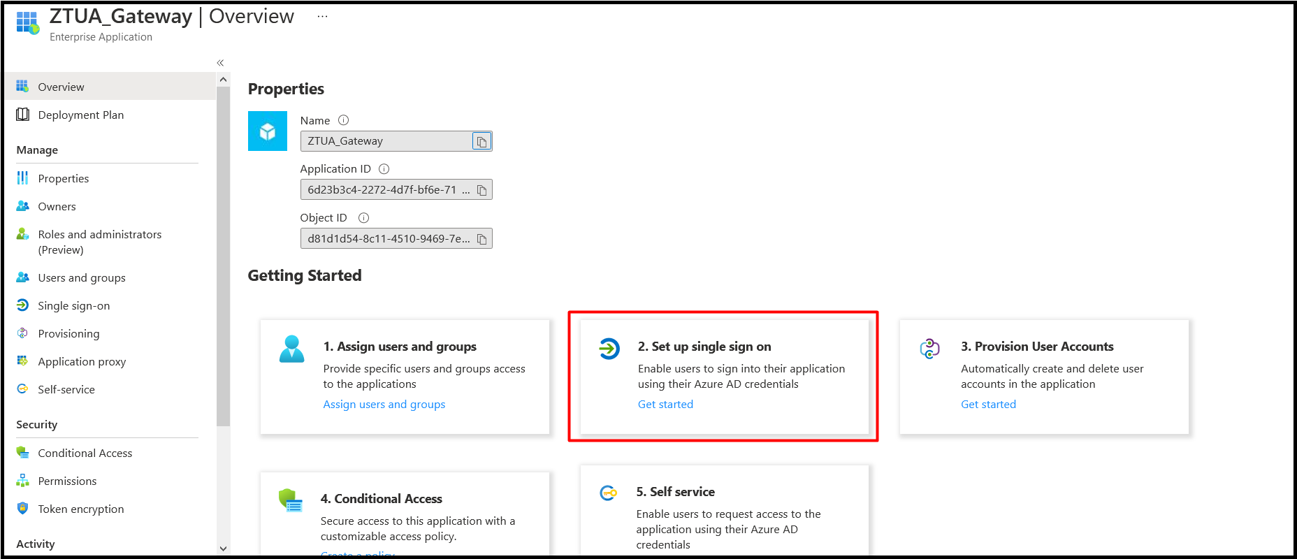Collapse the left navigation with double chevron
Viewport: 1297px width, 559px height.
tap(220, 63)
